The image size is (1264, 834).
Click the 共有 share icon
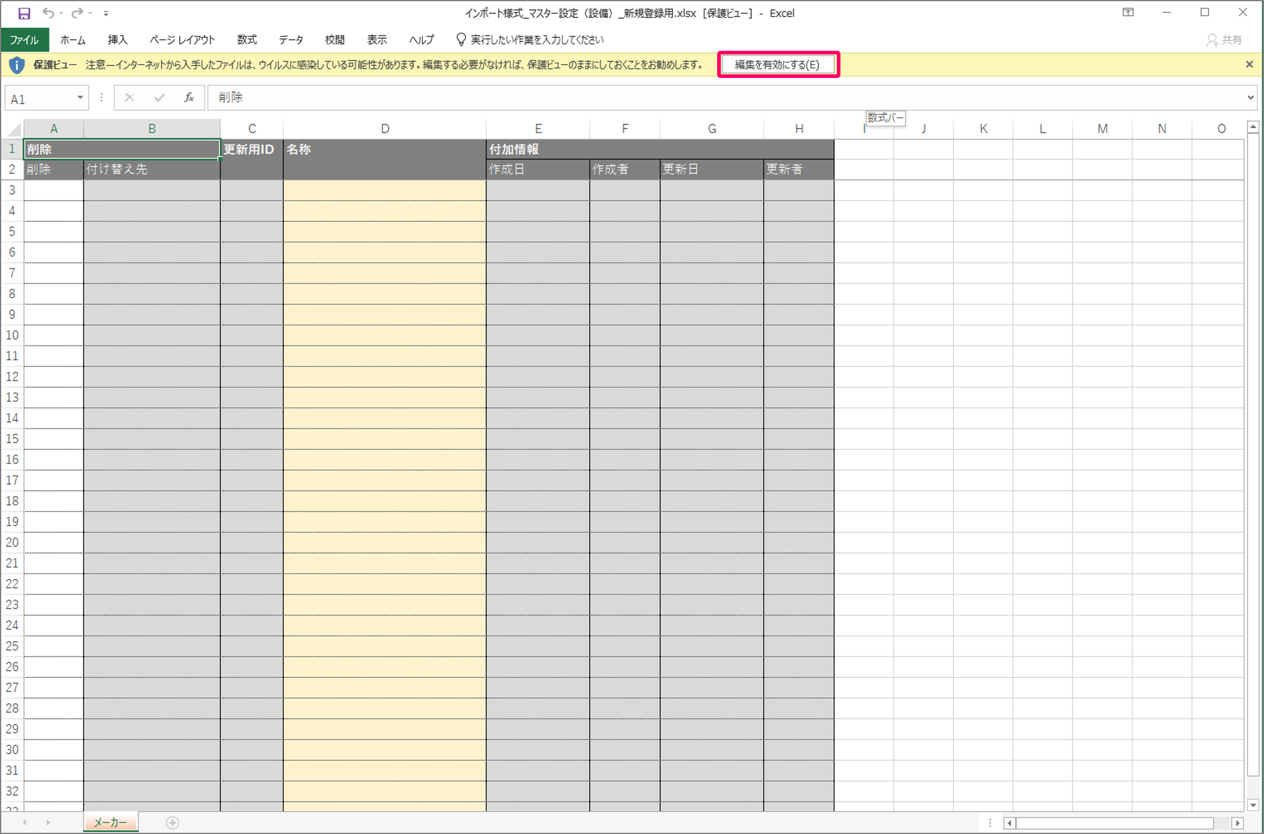(x=1225, y=40)
